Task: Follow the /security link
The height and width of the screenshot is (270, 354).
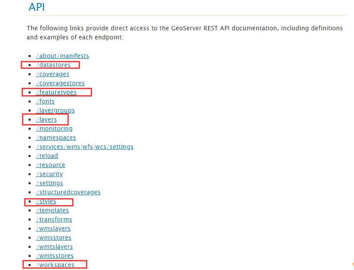Action: [49, 174]
